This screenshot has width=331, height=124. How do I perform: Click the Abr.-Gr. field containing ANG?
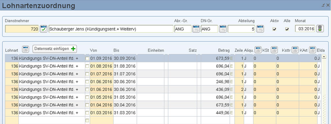tap(183, 29)
